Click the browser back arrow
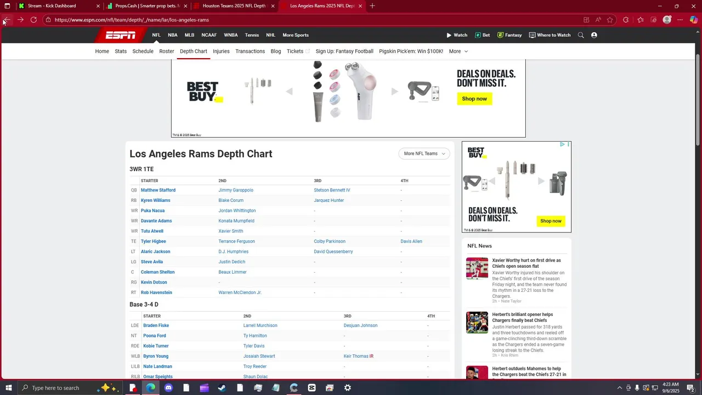The height and width of the screenshot is (395, 702). [7, 20]
